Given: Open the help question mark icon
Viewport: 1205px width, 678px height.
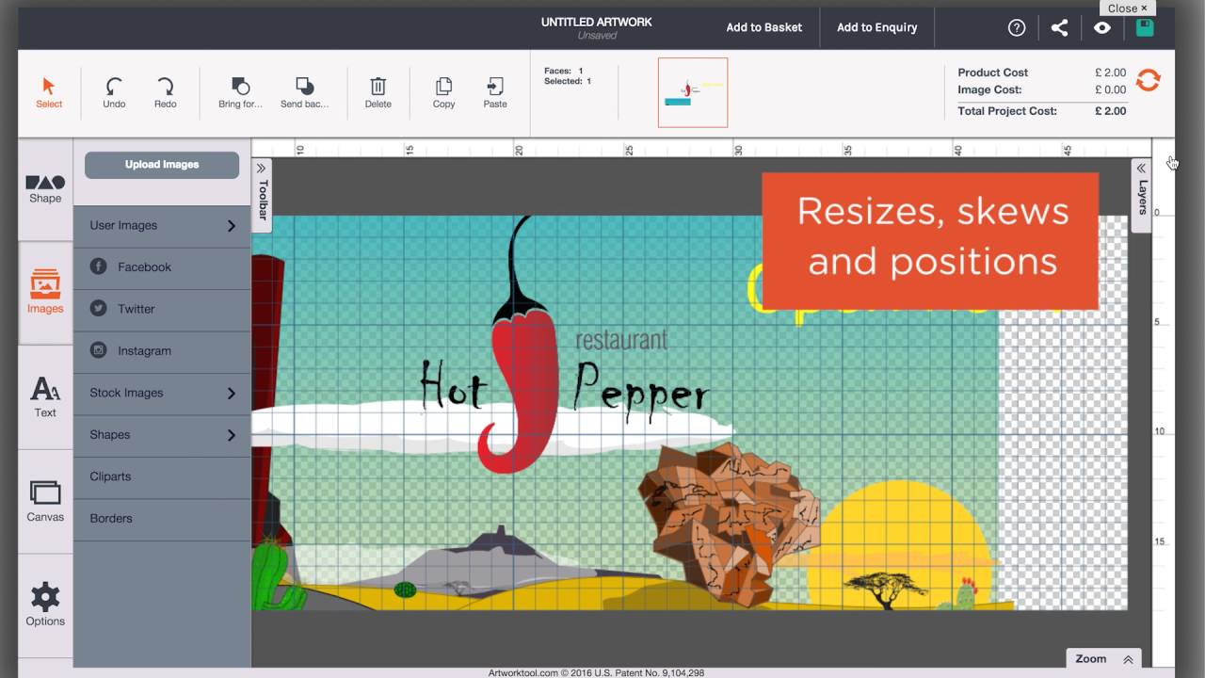Looking at the screenshot, I should pos(1017,27).
